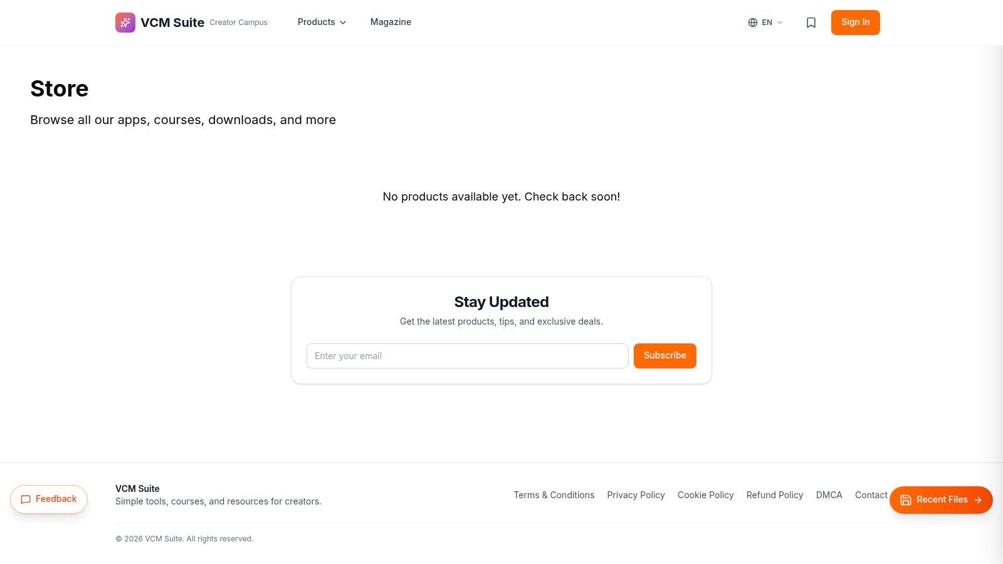This screenshot has height=564, width=1003.
Task: Open the Products menu
Action: [317, 22]
